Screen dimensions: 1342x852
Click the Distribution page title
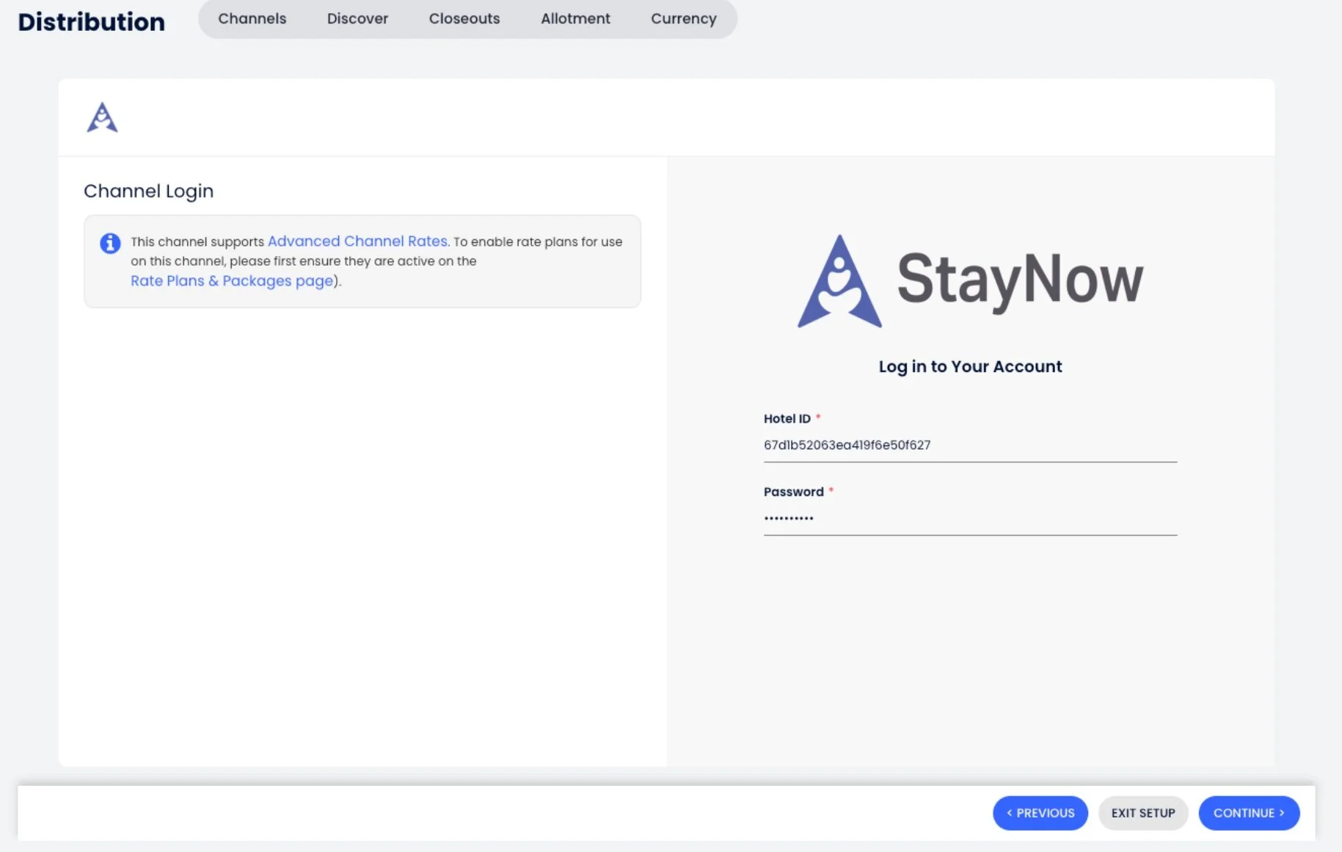click(x=91, y=21)
